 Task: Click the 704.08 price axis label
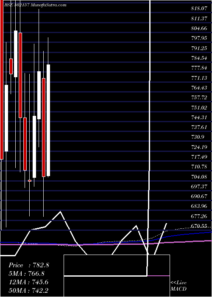pos(199,177)
